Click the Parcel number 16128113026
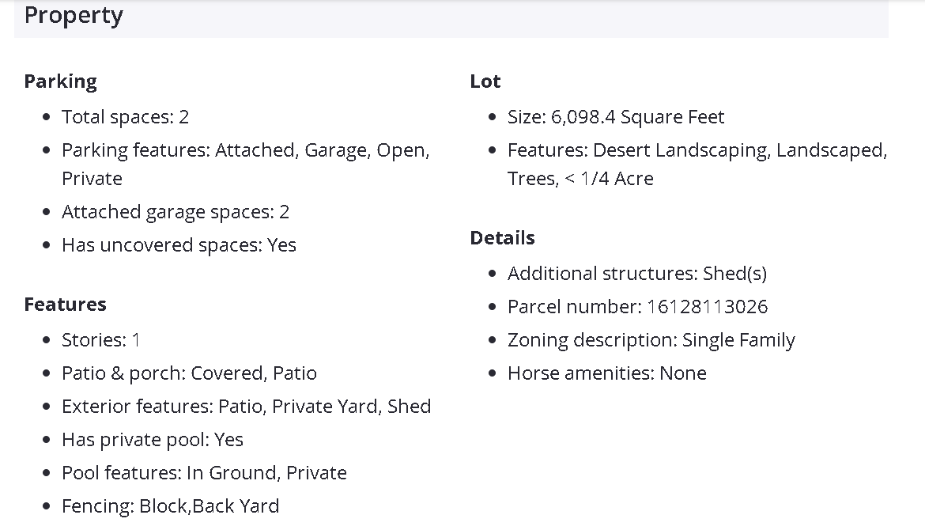925x530 pixels. tap(637, 307)
